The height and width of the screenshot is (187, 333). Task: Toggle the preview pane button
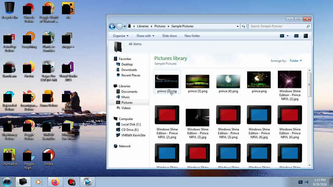[296, 36]
